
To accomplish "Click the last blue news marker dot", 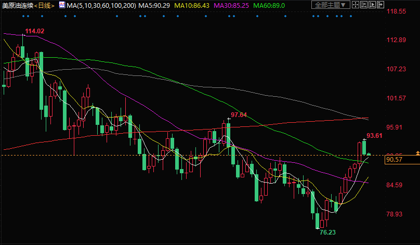I will coord(351,16).
